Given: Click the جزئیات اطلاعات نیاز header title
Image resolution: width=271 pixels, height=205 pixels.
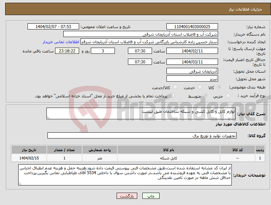Looking at the screenshot, I should coord(246,9).
